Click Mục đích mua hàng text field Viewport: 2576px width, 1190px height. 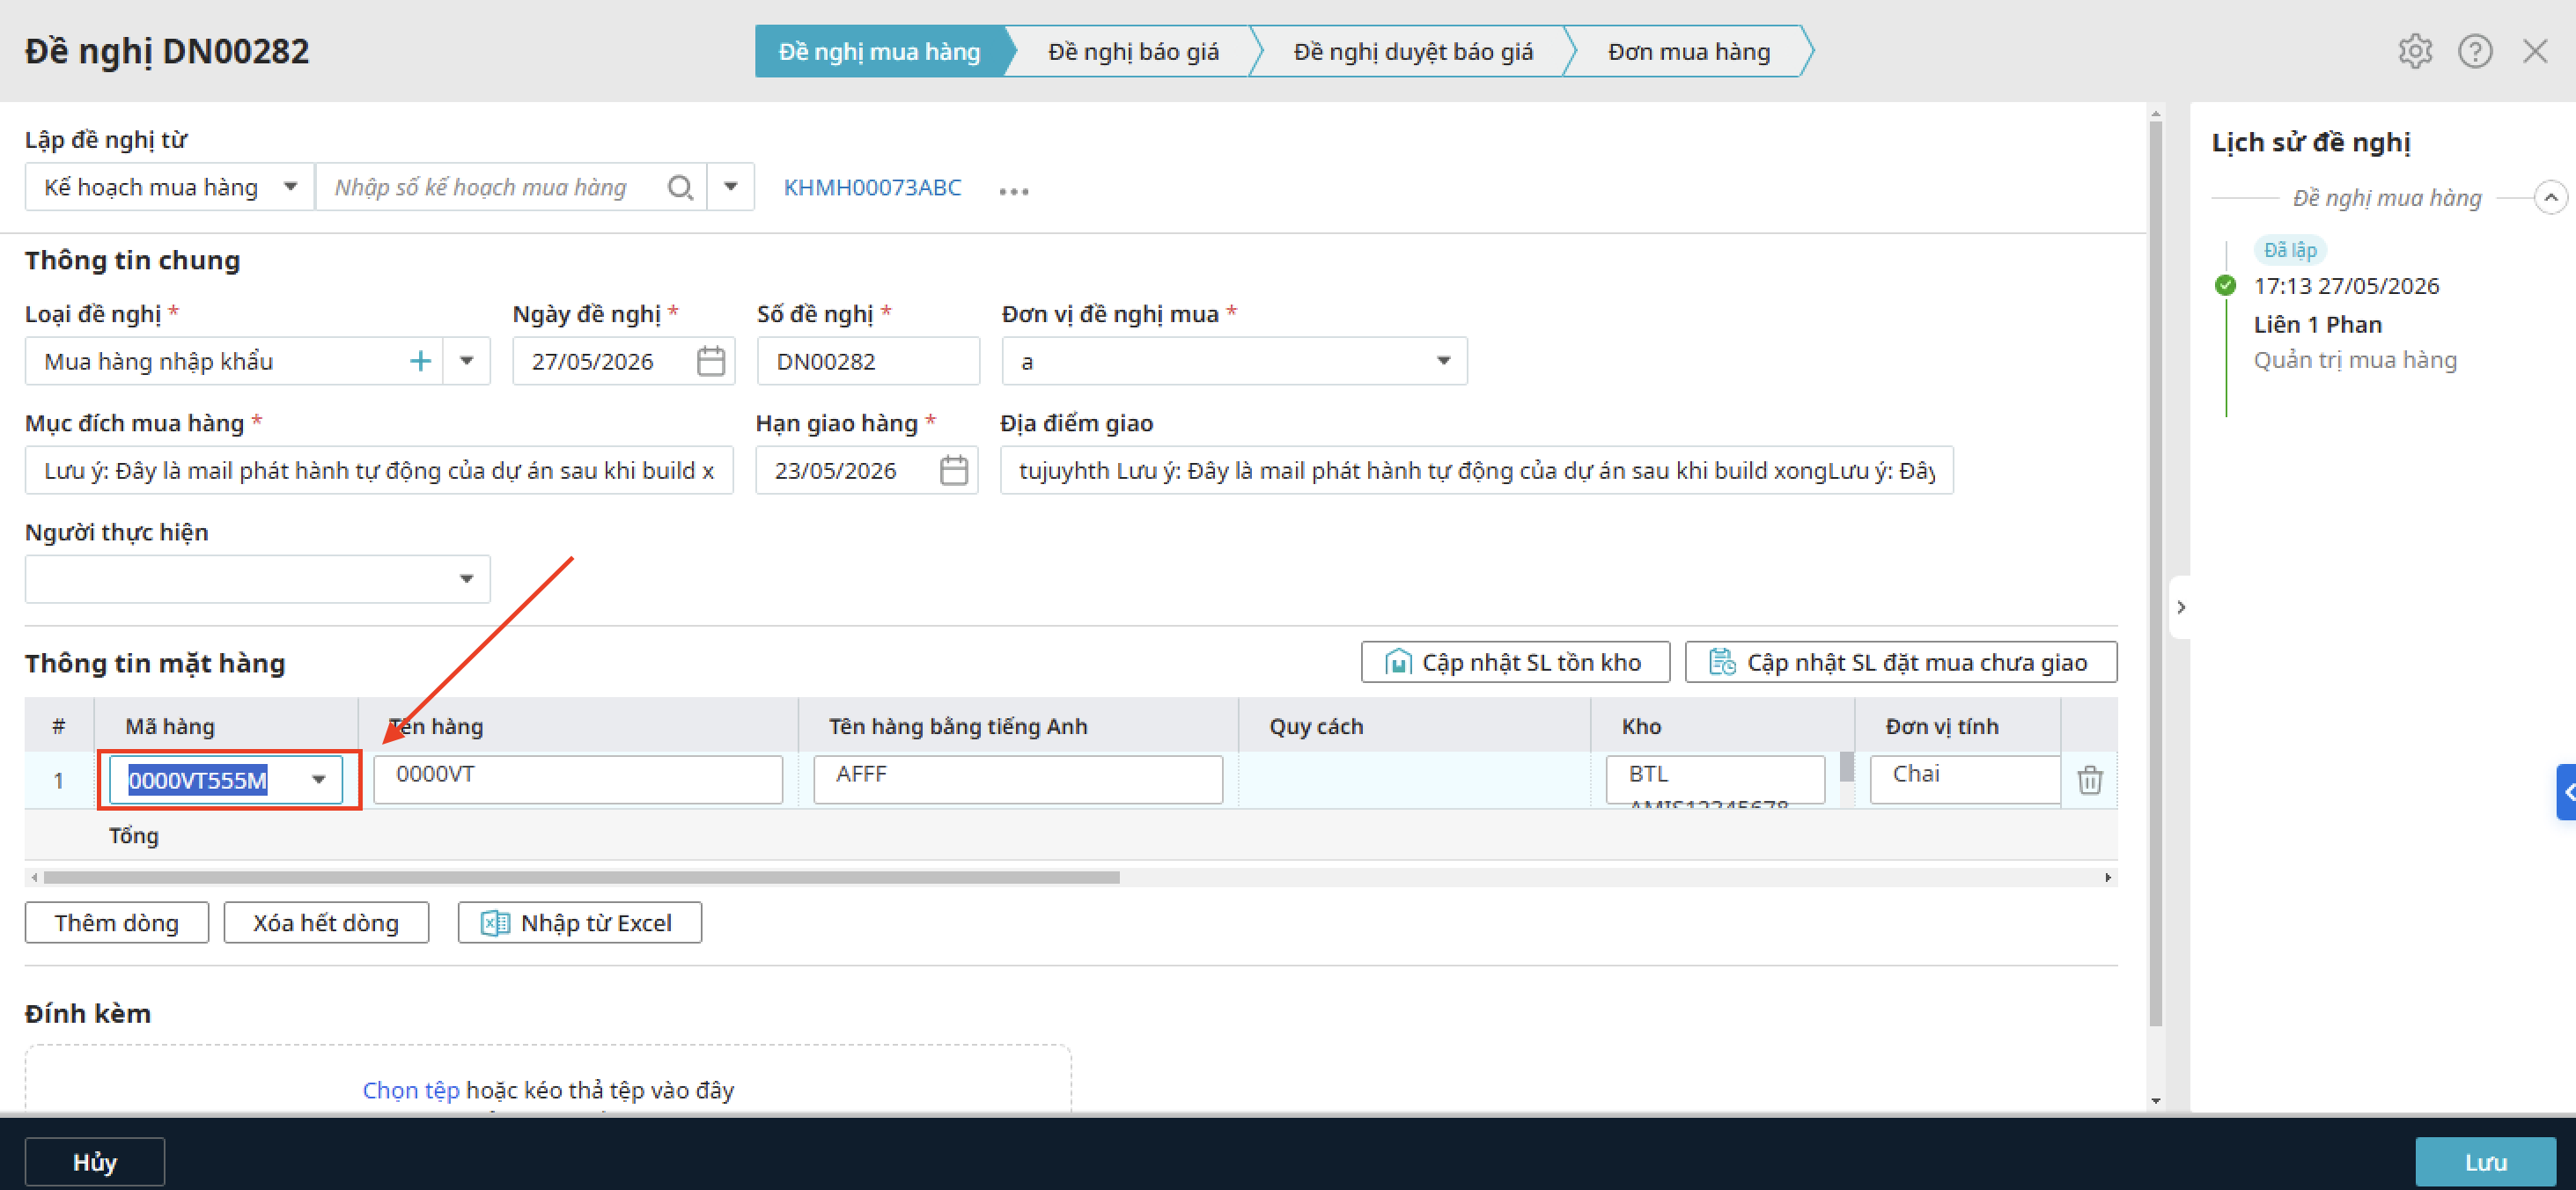(379, 470)
